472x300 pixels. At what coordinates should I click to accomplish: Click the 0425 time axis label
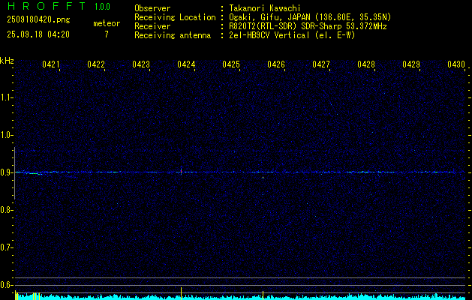point(231,64)
